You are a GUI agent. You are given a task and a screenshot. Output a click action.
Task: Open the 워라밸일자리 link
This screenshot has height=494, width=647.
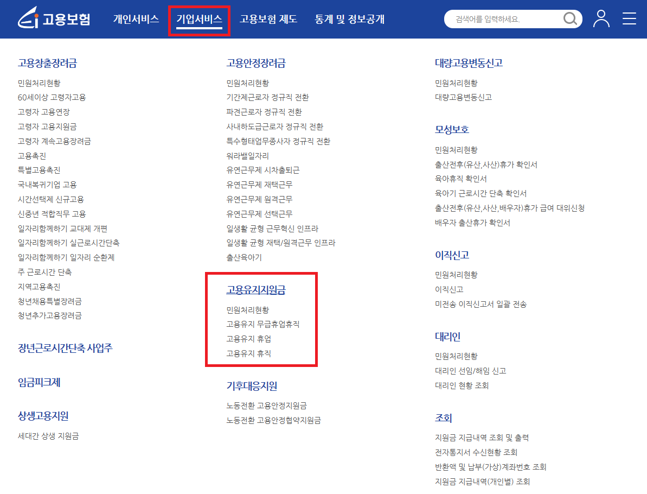pyautogui.click(x=247, y=155)
